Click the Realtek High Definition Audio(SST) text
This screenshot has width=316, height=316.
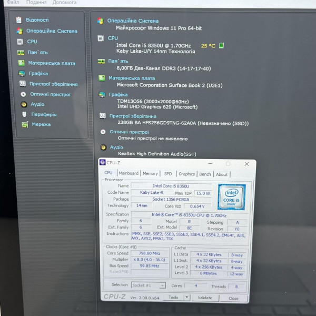click(157, 154)
